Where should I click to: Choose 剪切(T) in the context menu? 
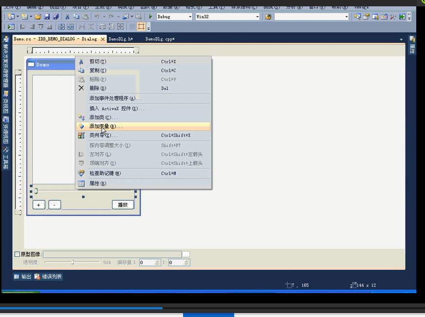[x=143, y=61]
